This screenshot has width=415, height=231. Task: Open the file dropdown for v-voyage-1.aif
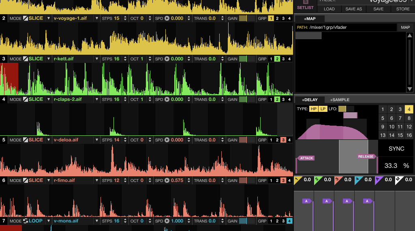pos(96,18)
